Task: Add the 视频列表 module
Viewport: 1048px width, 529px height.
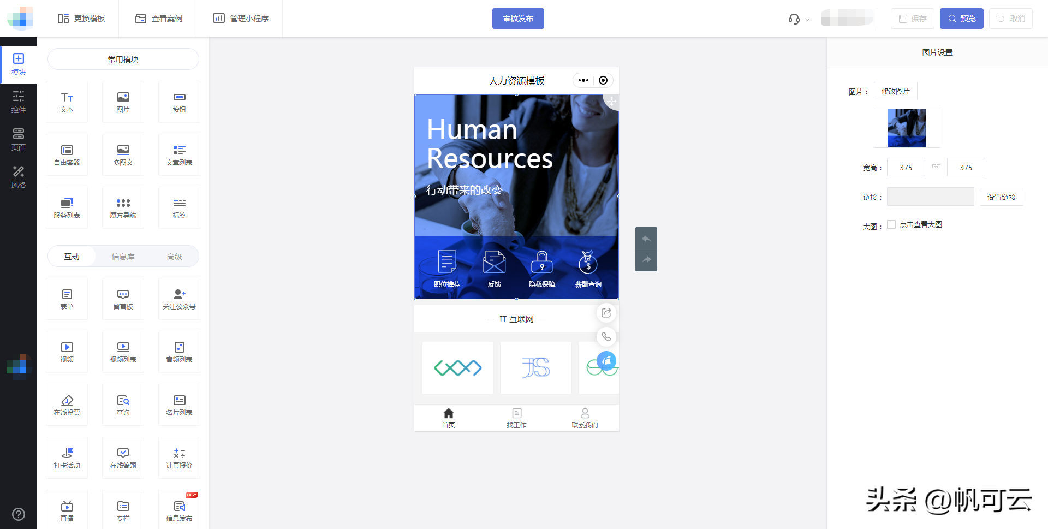Action: pos(123,352)
